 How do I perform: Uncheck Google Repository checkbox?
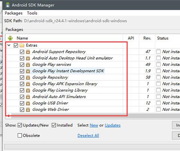22,78
